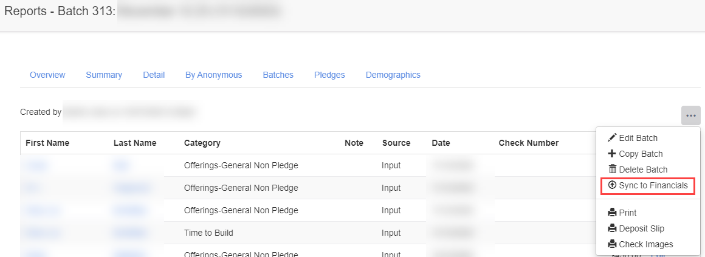
Task: Select the By Anonymous tab
Action: (x=213, y=75)
